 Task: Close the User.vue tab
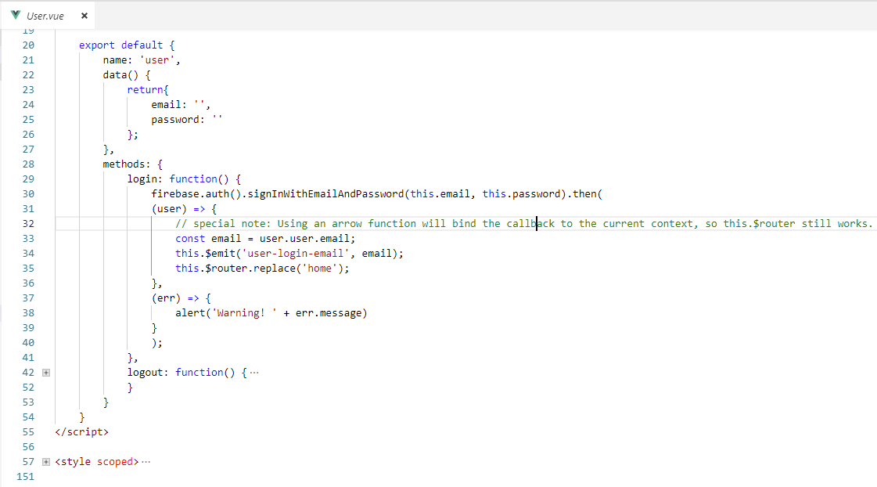pos(83,14)
